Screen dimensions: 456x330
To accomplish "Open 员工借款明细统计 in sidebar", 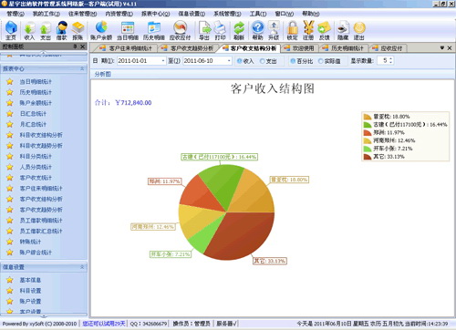I will click(x=41, y=221).
